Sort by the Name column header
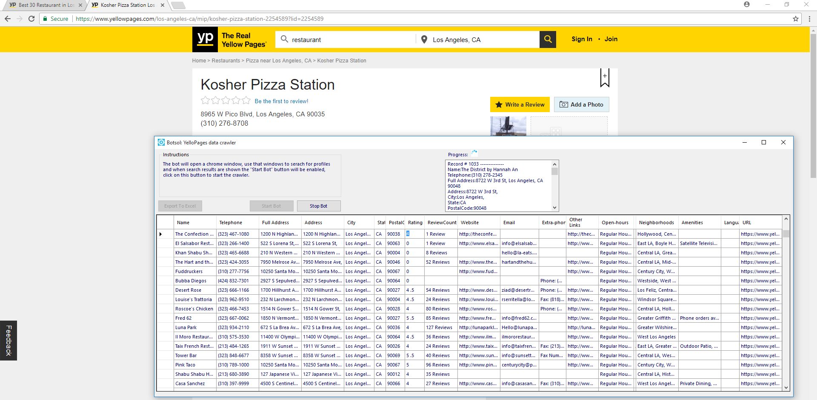The width and height of the screenshot is (817, 400). click(x=195, y=223)
